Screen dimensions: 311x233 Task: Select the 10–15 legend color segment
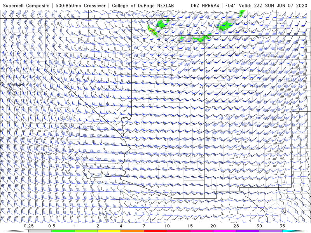point(178,231)
